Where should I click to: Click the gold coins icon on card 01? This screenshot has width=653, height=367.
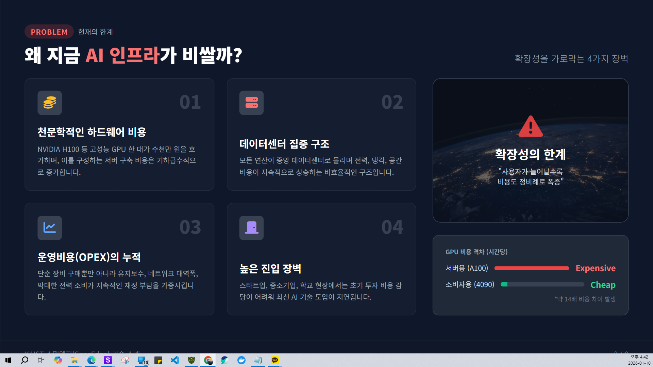(x=50, y=103)
